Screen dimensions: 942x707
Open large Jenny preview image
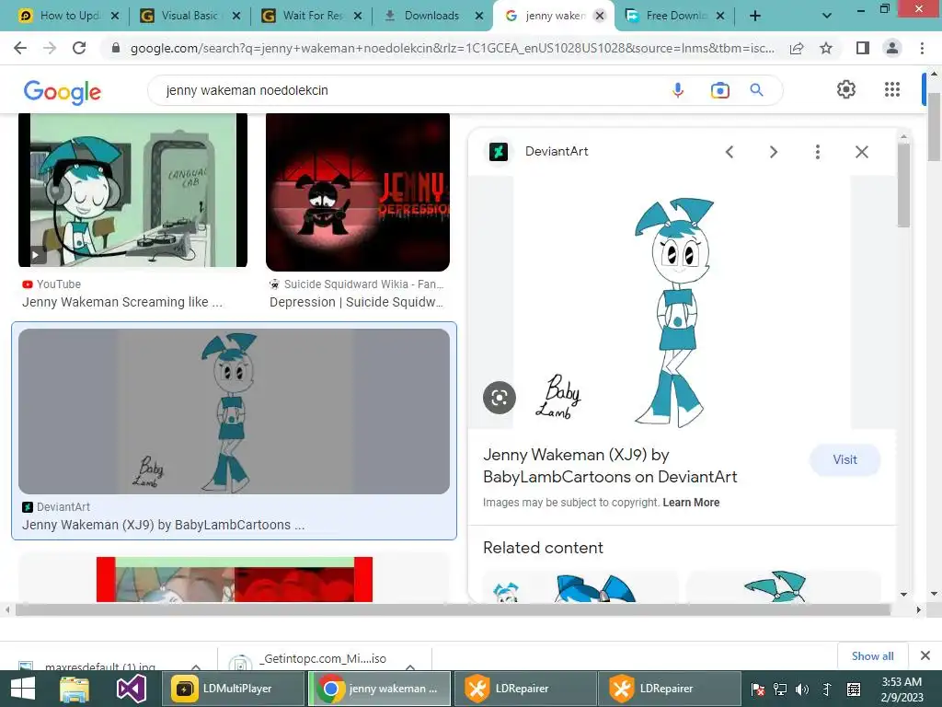682,302
